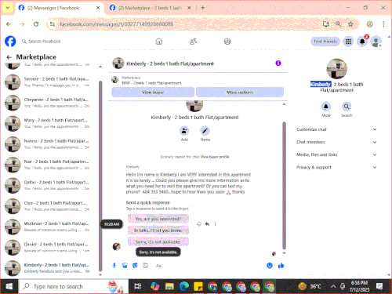This screenshot has height=294, width=392.
Task: Expand the Chat members section
Action: click(337, 142)
